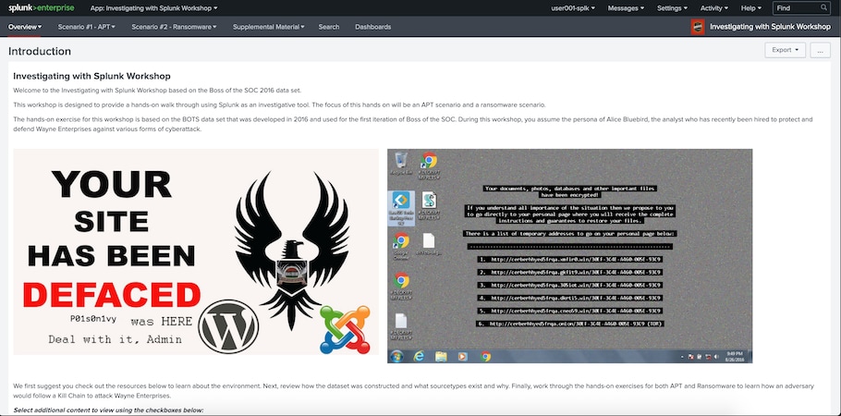Click the Investigating with Splunk Workshop app icon
The height and width of the screenshot is (416, 841).
tap(697, 27)
